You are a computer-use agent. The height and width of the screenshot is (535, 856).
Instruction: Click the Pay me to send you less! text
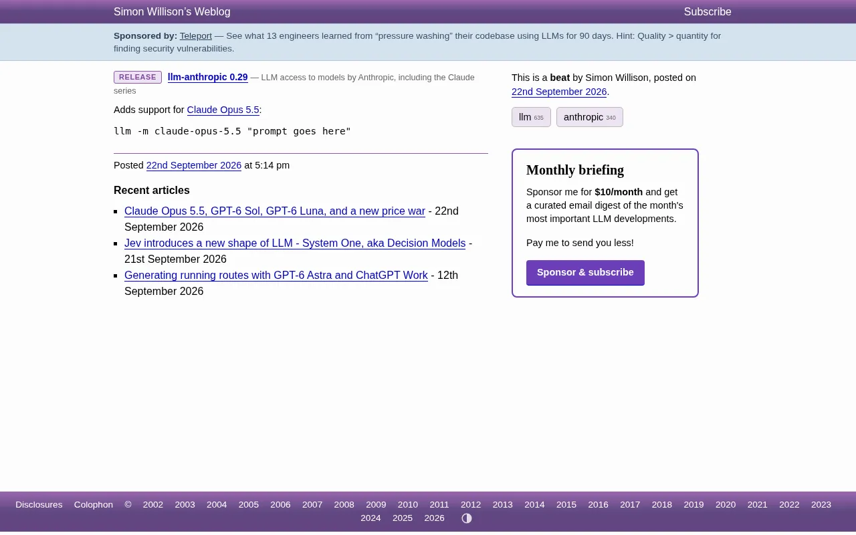coord(580,243)
